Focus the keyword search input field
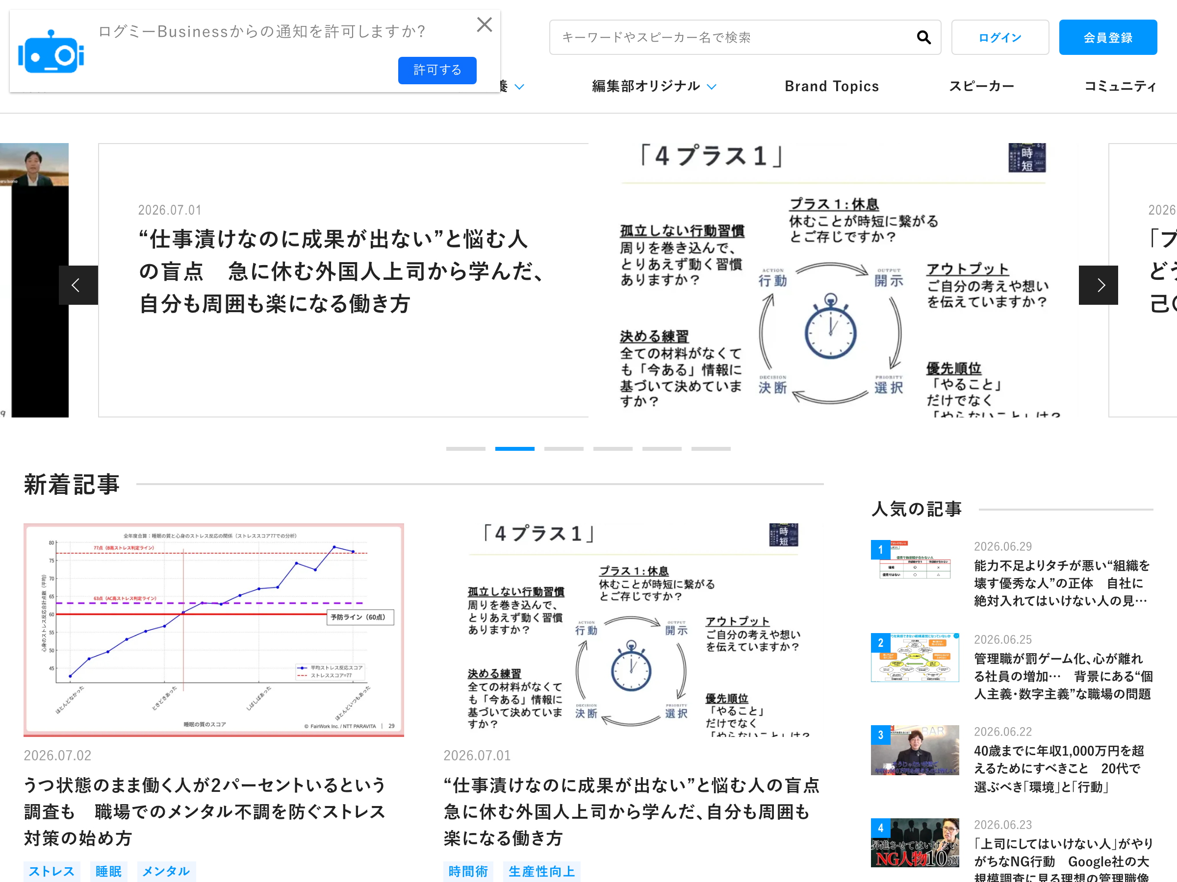 click(x=745, y=37)
